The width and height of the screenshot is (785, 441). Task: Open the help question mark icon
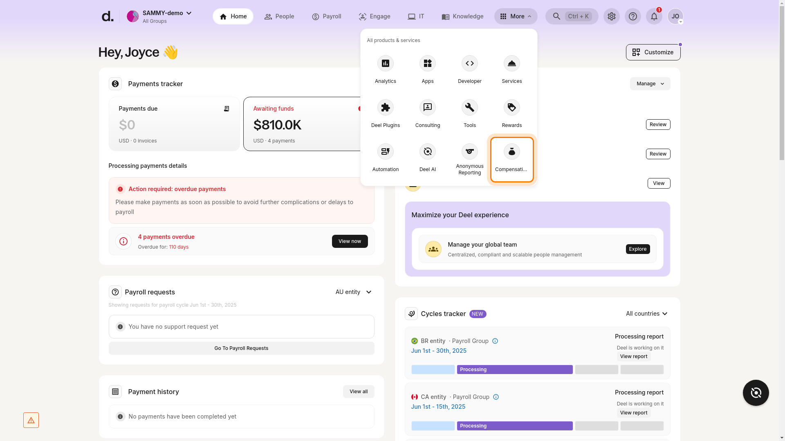click(632, 16)
